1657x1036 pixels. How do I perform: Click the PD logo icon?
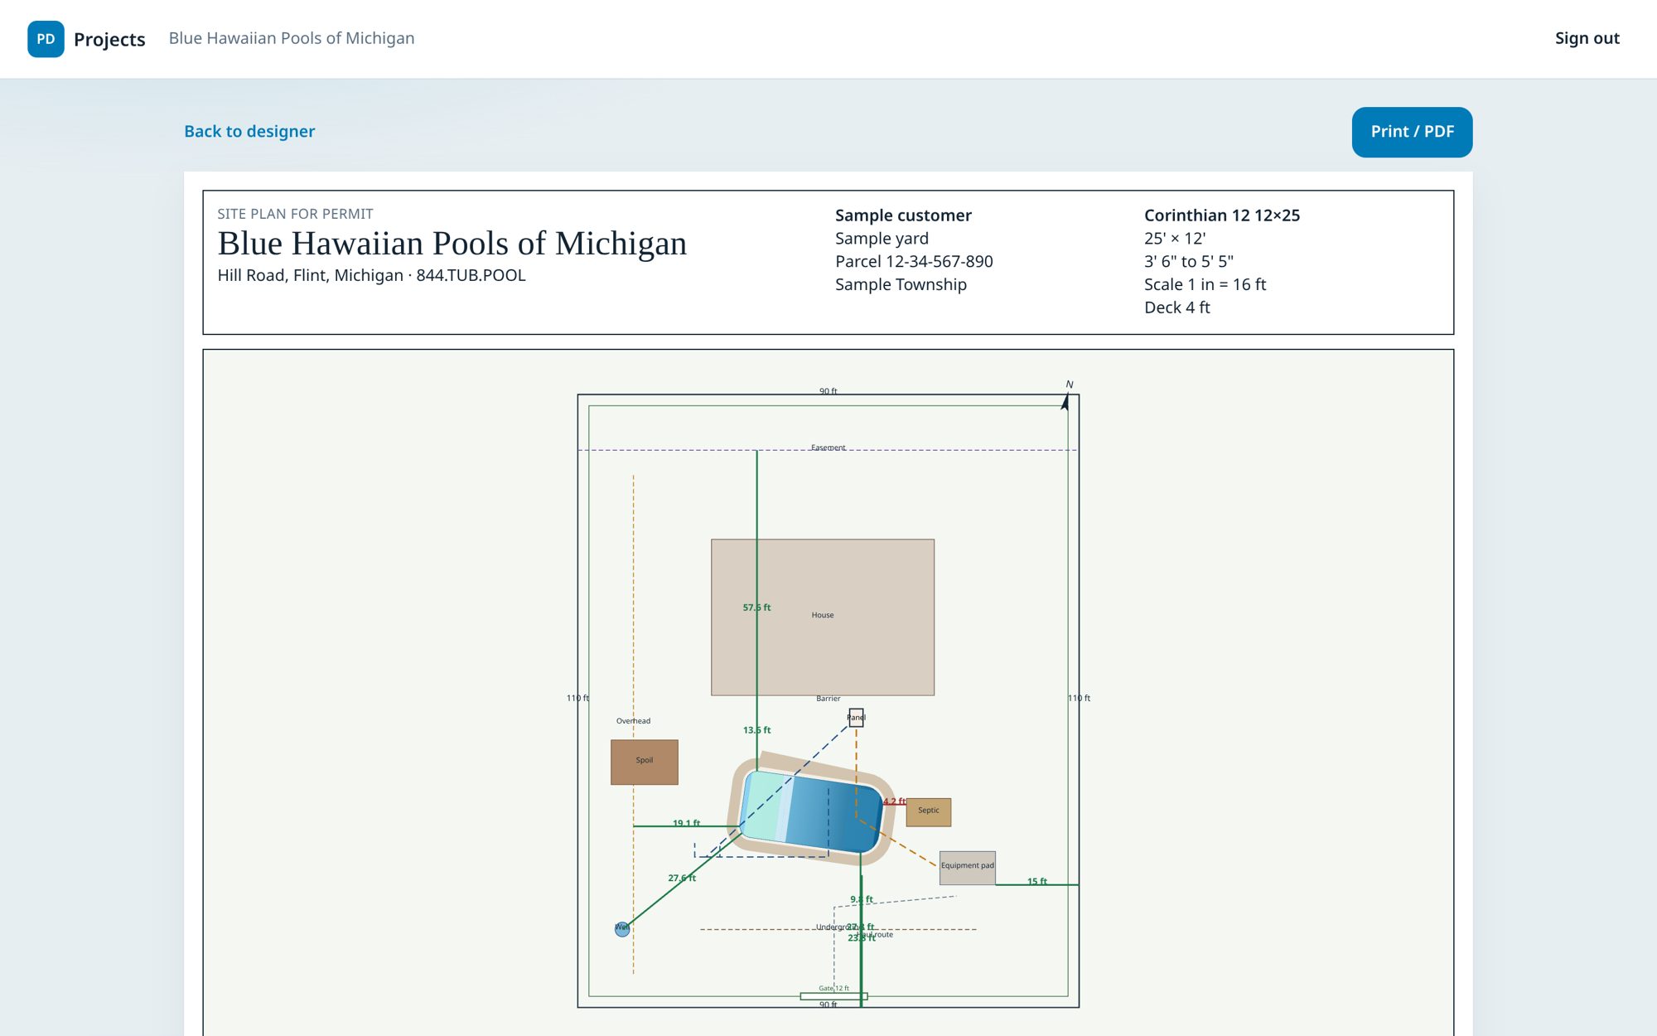click(46, 39)
